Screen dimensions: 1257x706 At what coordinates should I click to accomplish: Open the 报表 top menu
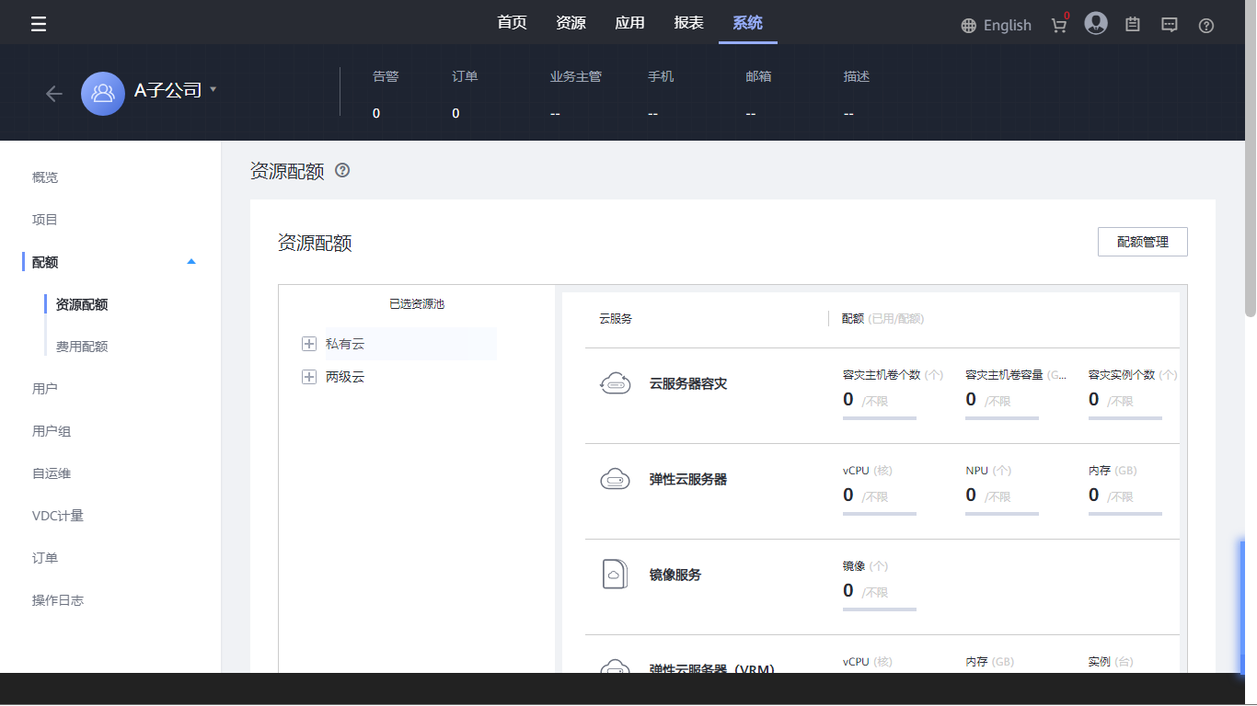click(x=688, y=23)
